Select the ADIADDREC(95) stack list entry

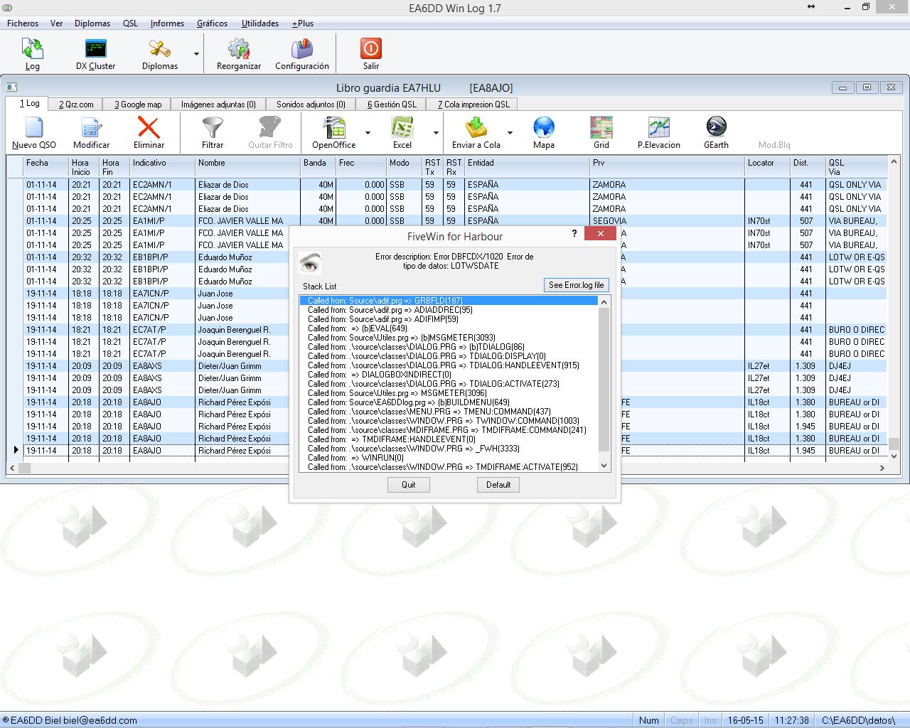tap(390, 310)
